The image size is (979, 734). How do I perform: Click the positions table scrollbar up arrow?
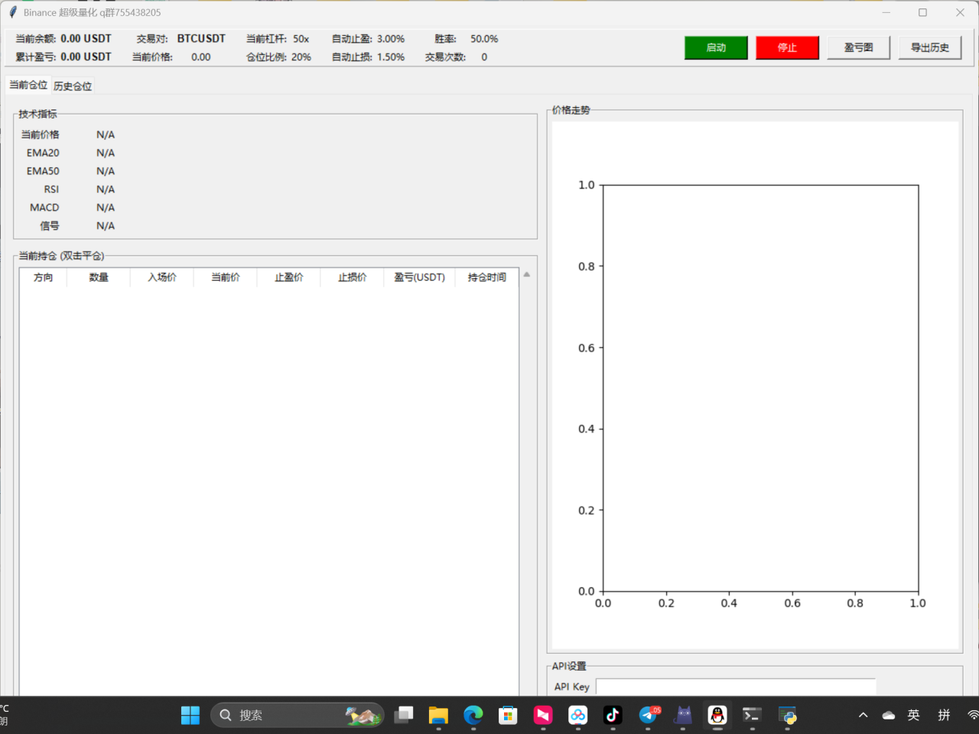point(526,274)
